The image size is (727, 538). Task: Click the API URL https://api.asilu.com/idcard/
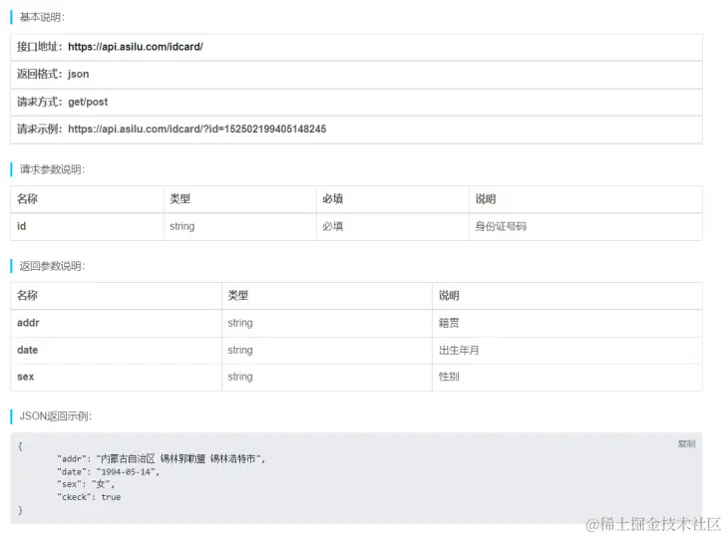coord(136,47)
